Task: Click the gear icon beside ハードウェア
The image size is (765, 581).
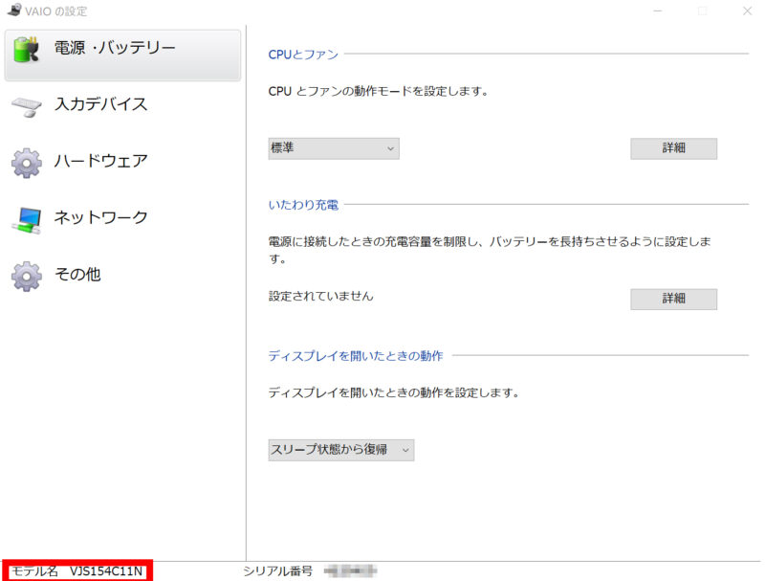Action: [x=27, y=163]
